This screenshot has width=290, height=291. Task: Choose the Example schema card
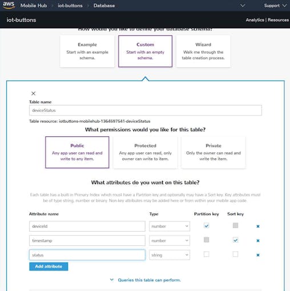click(87, 51)
